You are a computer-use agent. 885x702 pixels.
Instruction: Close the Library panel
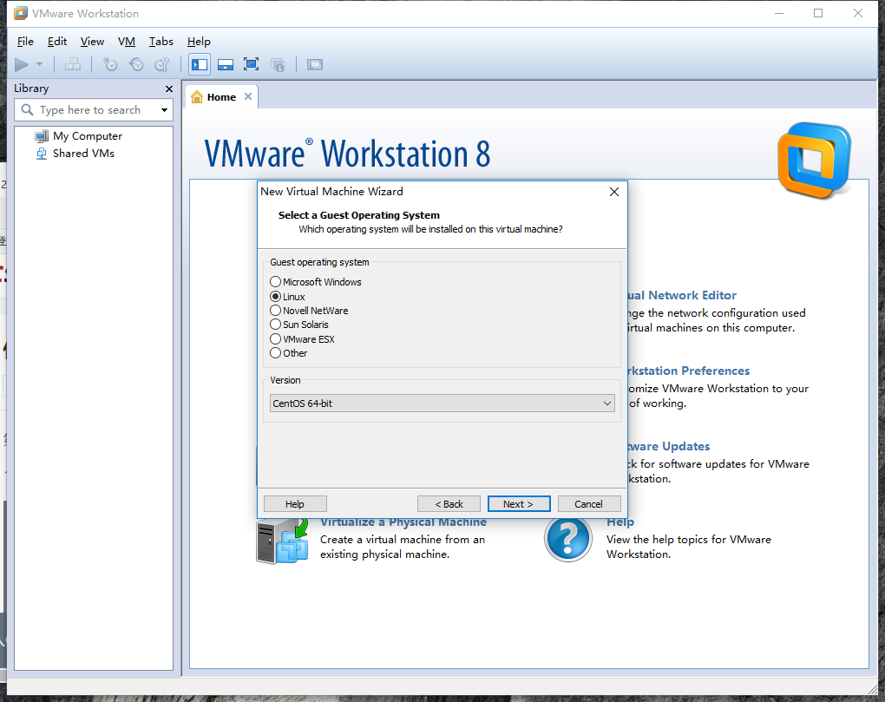pos(169,89)
